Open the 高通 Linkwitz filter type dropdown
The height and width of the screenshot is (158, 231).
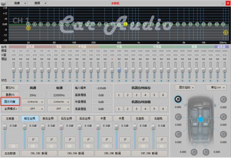(33, 102)
